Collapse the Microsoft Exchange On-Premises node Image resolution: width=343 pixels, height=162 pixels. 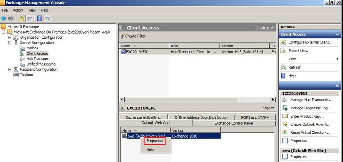(3, 32)
